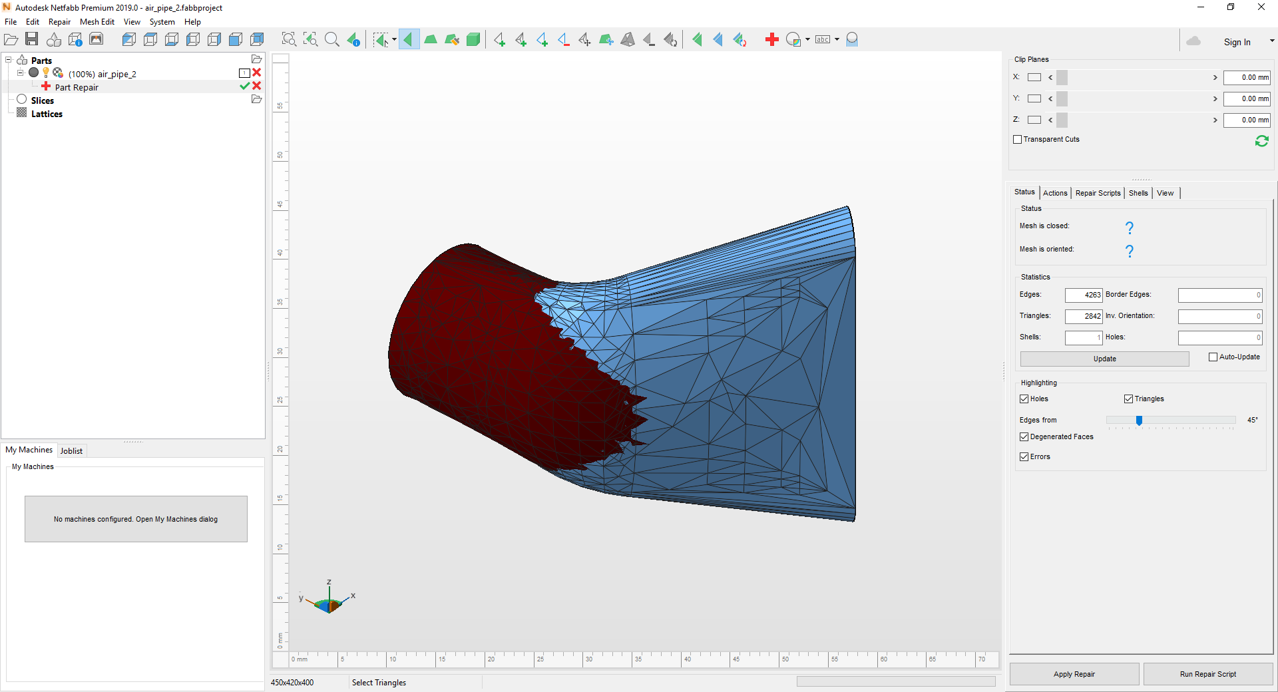This screenshot has height=692, width=1278.
Task: Enable the Transparent Cuts checkbox
Action: pos(1017,140)
